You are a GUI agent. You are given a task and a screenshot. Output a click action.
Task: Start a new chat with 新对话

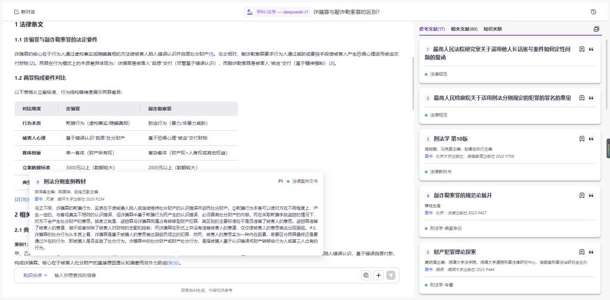click(24, 12)
